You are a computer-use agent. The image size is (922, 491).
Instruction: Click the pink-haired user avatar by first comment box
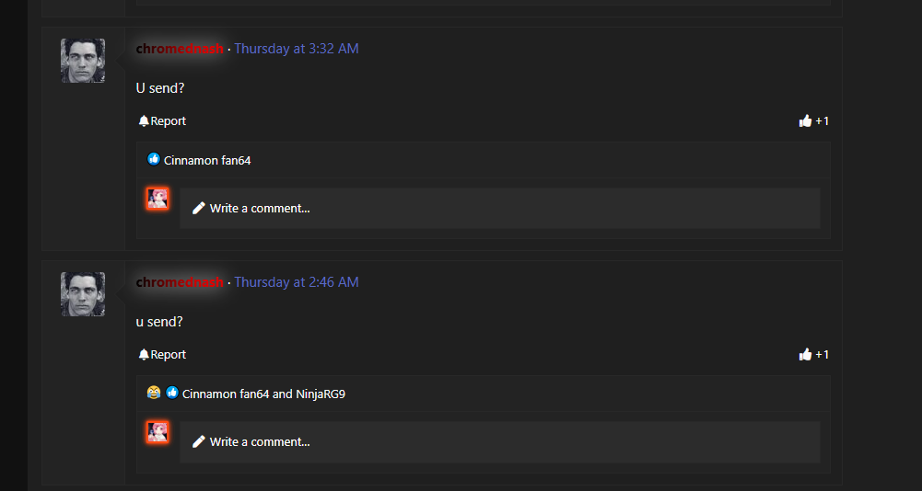click(x=158, y=199)
